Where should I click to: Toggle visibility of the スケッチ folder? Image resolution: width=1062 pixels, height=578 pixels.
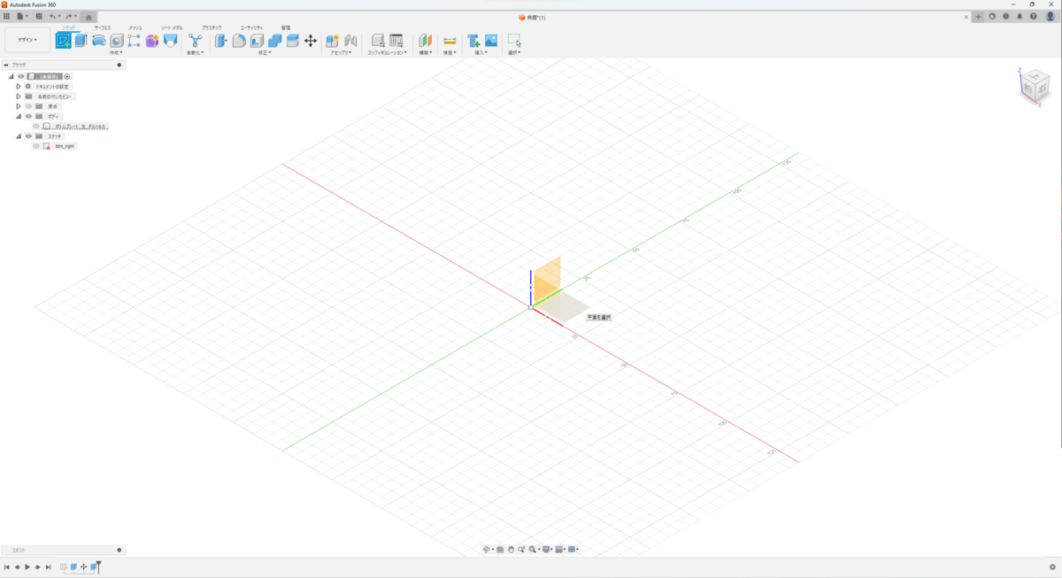click(x=28, y=136)
